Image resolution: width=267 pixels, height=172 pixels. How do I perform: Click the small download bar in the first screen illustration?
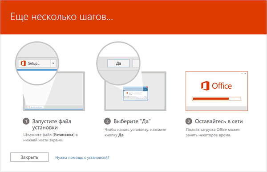click(36, 107)
